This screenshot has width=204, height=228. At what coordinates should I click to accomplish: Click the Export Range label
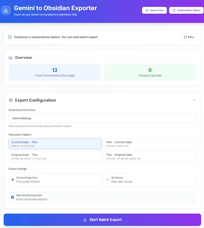(x=18, y=169)
